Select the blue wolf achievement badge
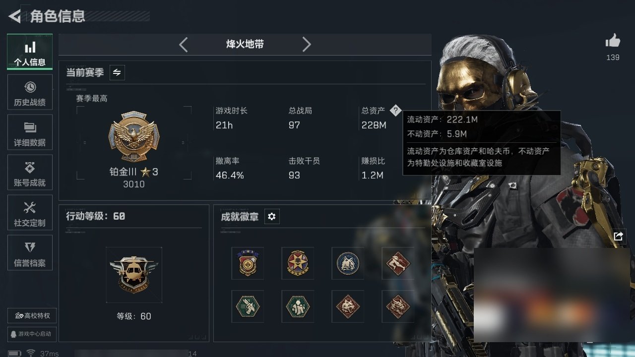 tap(348, 263)
